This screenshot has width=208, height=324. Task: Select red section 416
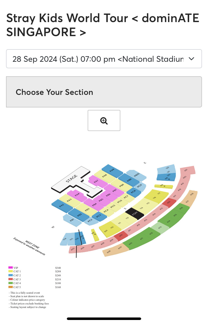(169, 202)
